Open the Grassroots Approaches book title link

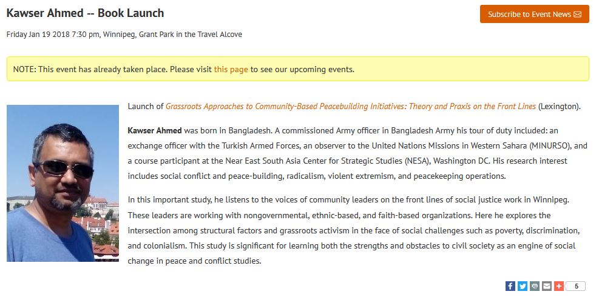351,106
